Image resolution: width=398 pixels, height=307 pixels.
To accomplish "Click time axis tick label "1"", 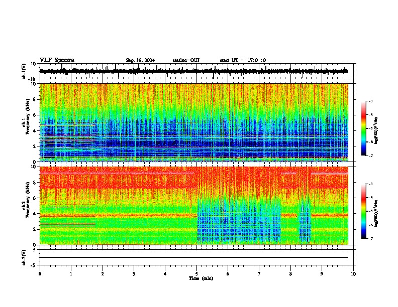I will coord(71,274).
